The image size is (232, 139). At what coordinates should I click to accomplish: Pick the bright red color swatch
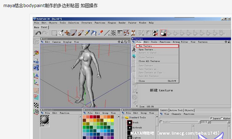click(91, 117)
